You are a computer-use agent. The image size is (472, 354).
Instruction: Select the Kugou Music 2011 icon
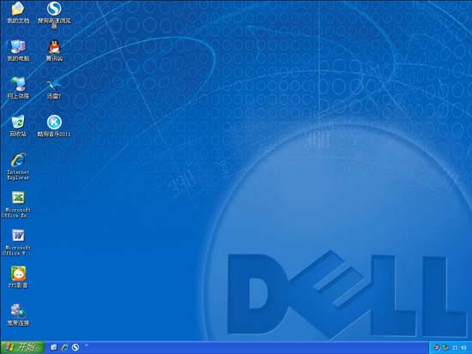(54, 122)
